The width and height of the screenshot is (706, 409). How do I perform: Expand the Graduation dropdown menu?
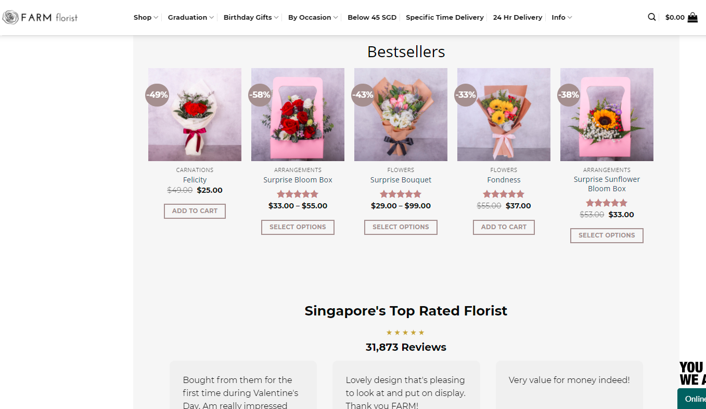point(191,17)
